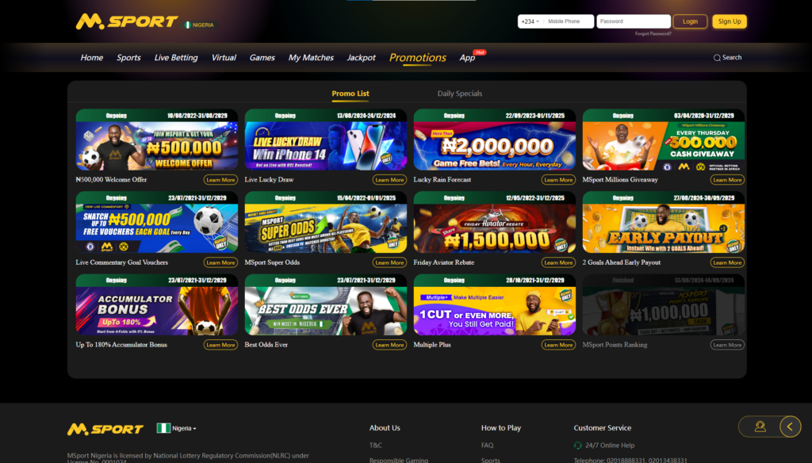The width and height of the screenshot is (812, 463).
Task: Collapse the side panel arrow button
Action: tap(791, 427)
